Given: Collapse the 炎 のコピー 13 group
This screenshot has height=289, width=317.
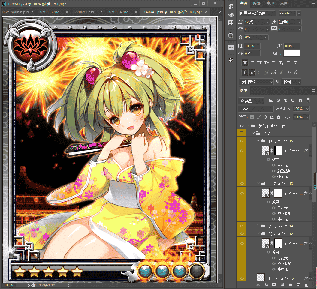Looking at the screenshot, I should pyautogui.click(x=258, y=183).
